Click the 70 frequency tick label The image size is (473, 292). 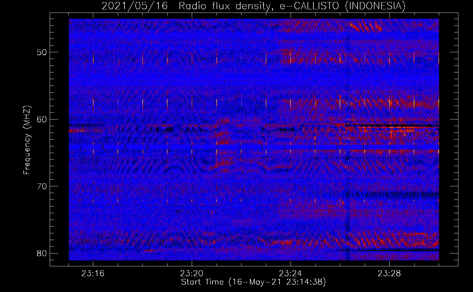click(x=42, y=186)
